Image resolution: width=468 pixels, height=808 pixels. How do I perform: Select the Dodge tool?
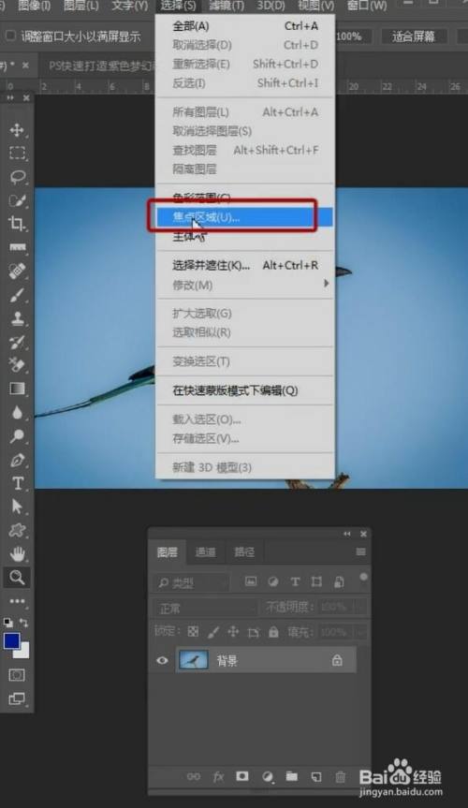tap(17, 436)
